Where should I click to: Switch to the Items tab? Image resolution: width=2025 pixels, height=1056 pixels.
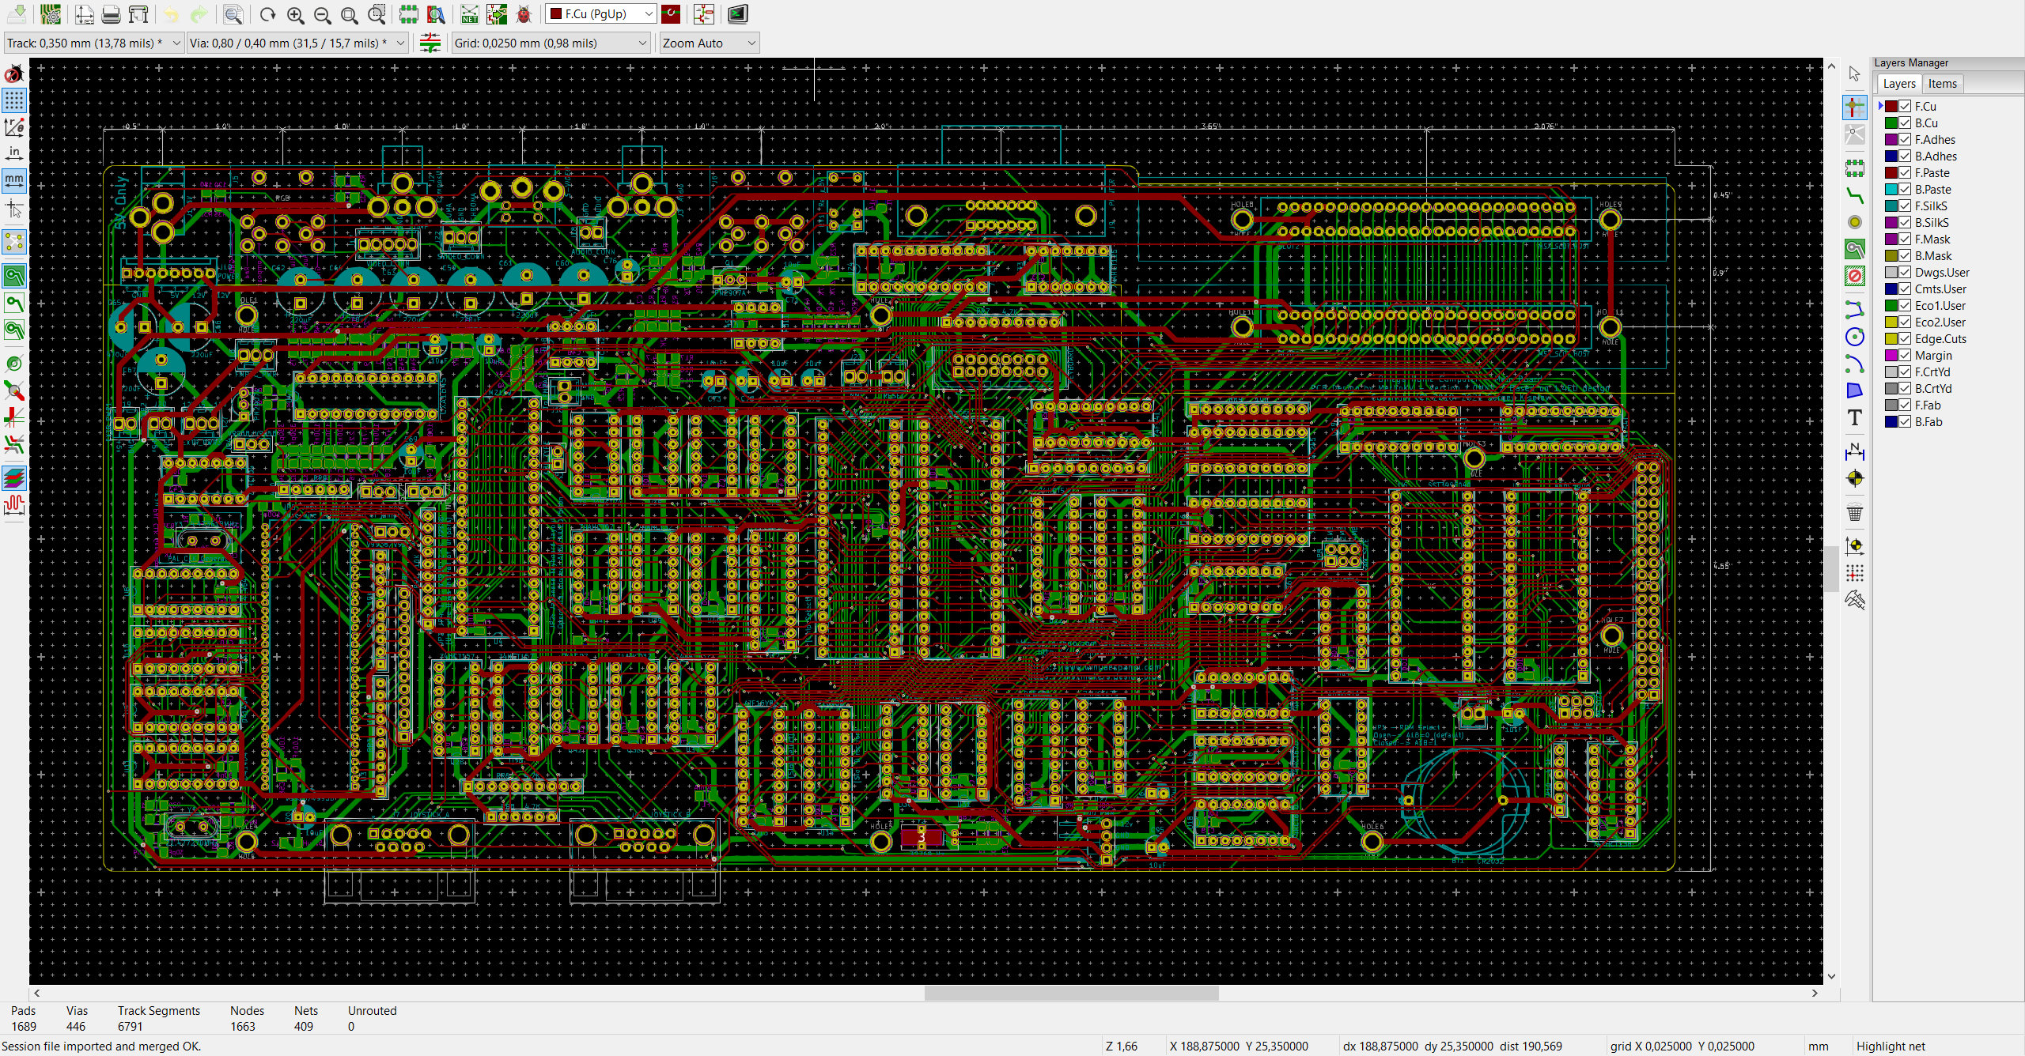(x=1942, y=84)
